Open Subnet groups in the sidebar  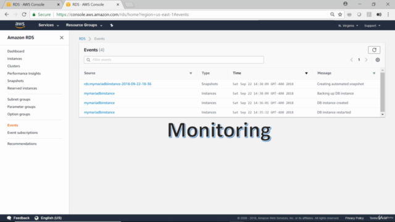point(19,99)
